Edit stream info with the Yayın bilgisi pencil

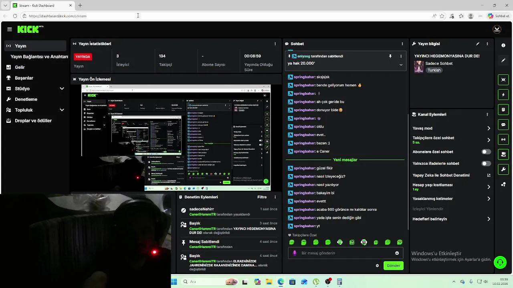point(477,44)
